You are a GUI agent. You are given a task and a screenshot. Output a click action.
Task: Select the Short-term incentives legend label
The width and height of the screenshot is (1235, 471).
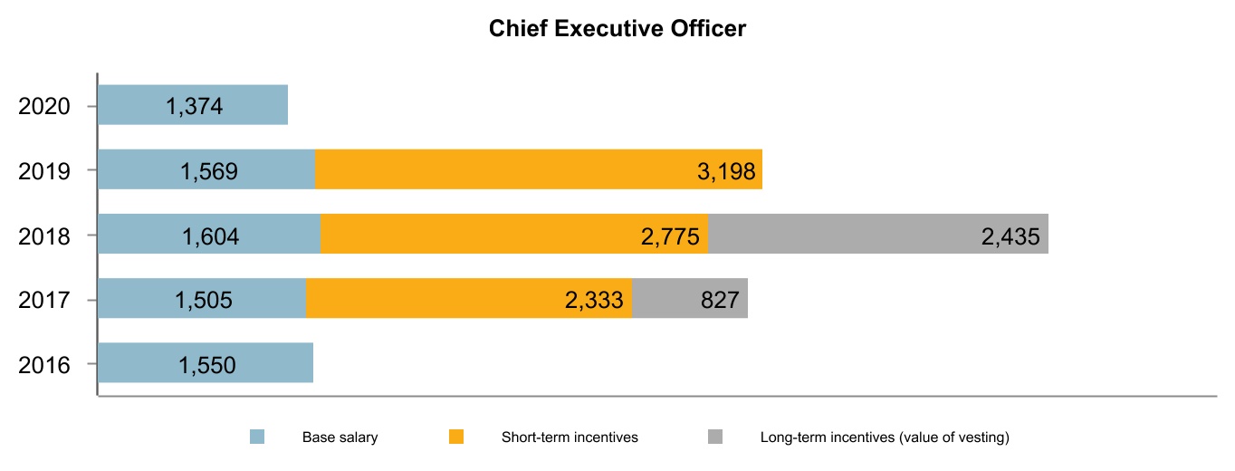[570, 437]
